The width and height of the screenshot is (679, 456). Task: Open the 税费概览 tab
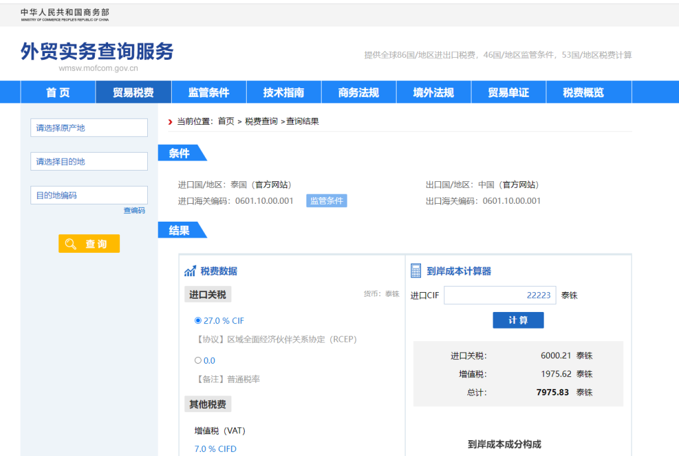click(x=584, y=92)
